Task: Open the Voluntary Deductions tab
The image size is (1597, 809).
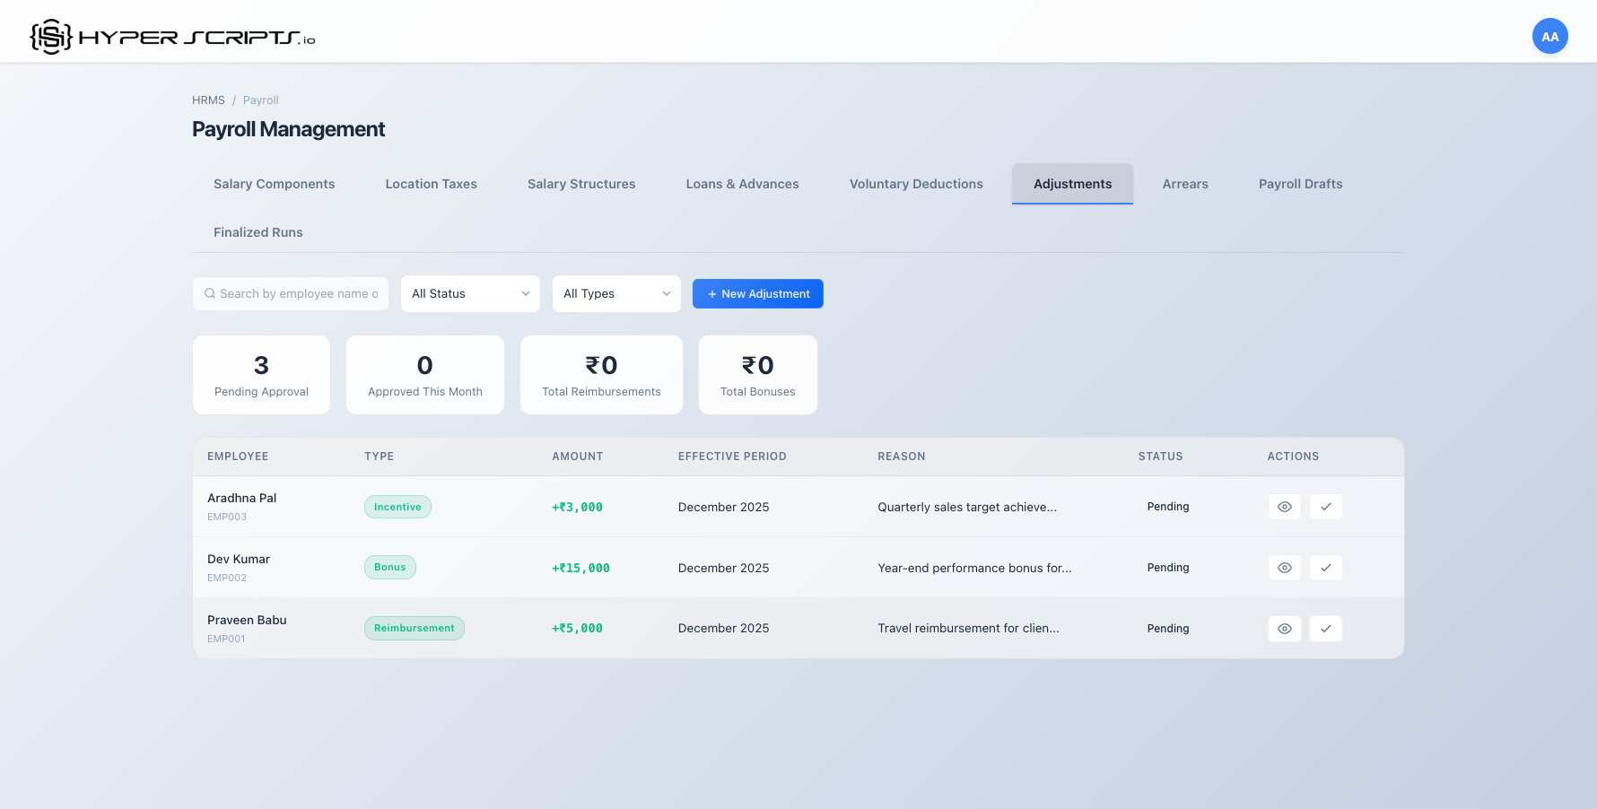Action: pyautogui.click(x=916, y=184)
